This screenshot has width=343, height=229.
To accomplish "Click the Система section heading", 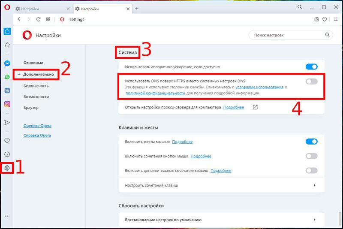I will coord(127,52).
